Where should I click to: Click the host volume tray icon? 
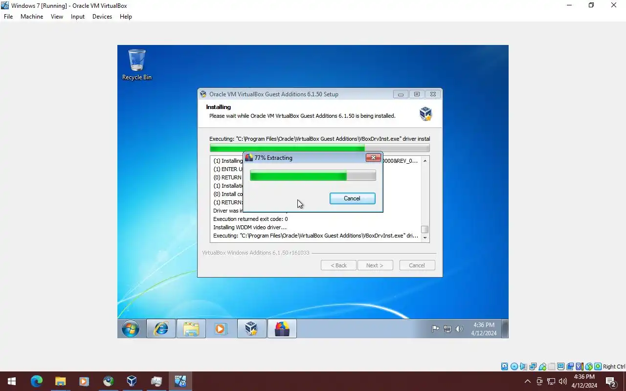pyautogui.click(x=563, y=381)
